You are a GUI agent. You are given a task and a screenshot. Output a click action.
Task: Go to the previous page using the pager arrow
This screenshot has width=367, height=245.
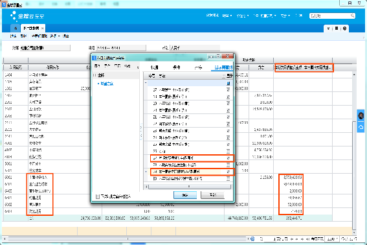click(x=297, y=239)
